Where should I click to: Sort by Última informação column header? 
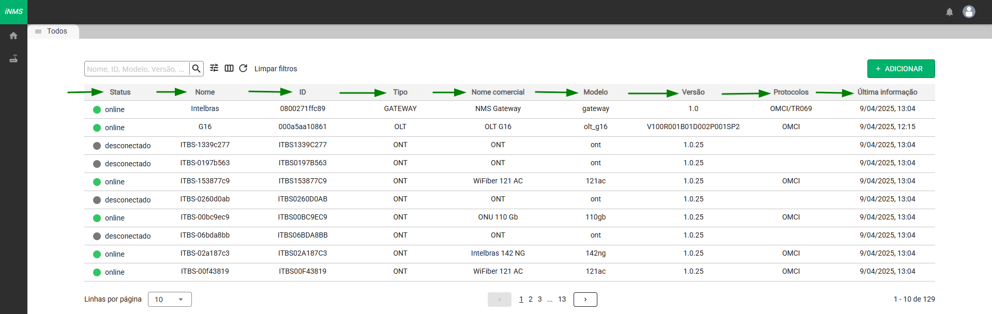point(888,92)
